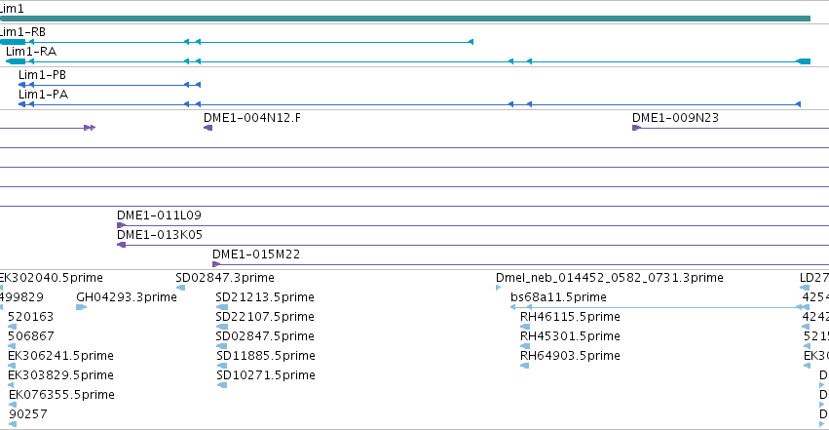Select the EK306241.5prime EST label

60,356
